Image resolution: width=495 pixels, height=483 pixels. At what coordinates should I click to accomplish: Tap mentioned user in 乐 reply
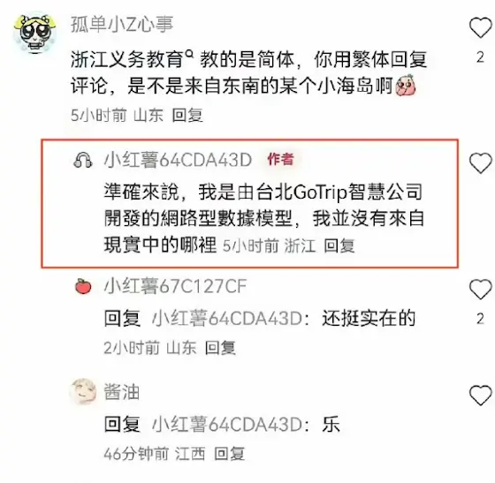pyautogui.click(x=227, y=425)
